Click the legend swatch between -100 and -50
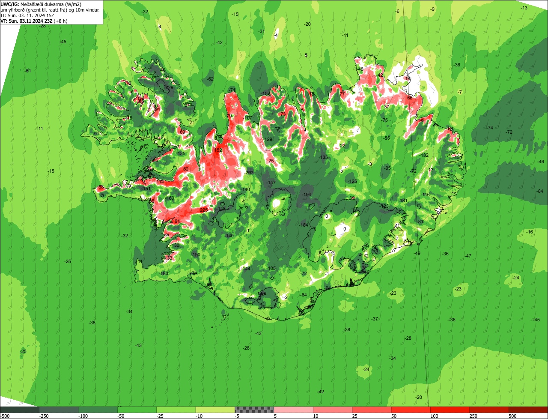The width and height of the screenshot is (548, 419). pyautogui.click(x=98, y=410)
